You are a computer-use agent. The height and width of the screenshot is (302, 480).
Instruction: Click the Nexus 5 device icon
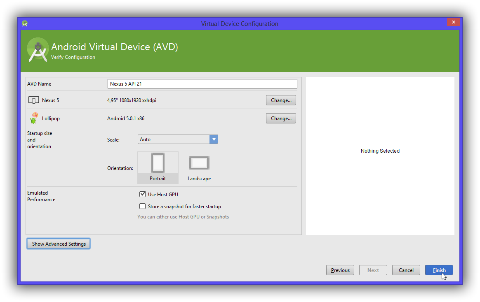(34, 100)
